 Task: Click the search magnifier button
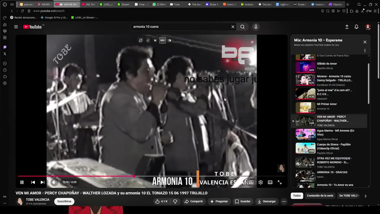point(243,27)
